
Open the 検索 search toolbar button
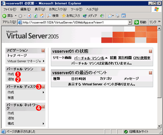pyautogui.click(x=53, y=16)
